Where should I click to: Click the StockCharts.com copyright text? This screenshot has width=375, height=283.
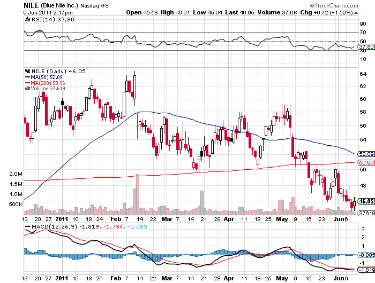point(334,5)
